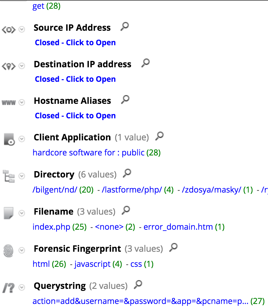Click the magnifier next to Forensic Fingerprint

[173, 248]
